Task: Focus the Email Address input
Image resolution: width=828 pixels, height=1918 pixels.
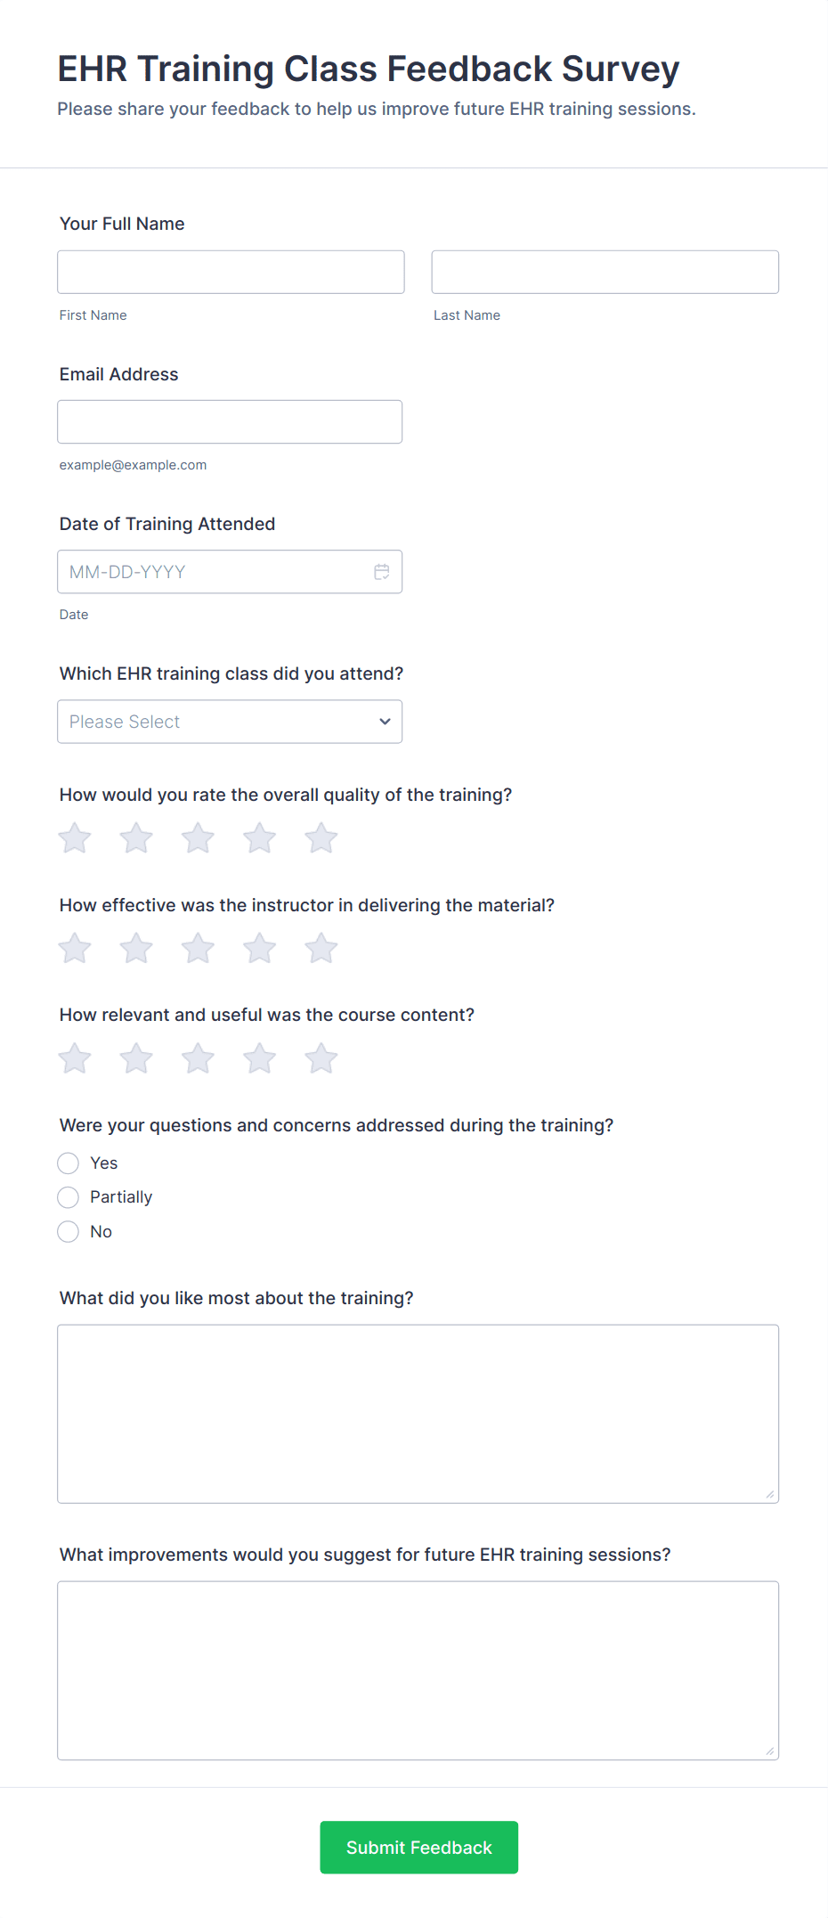Action: point(230,422)
